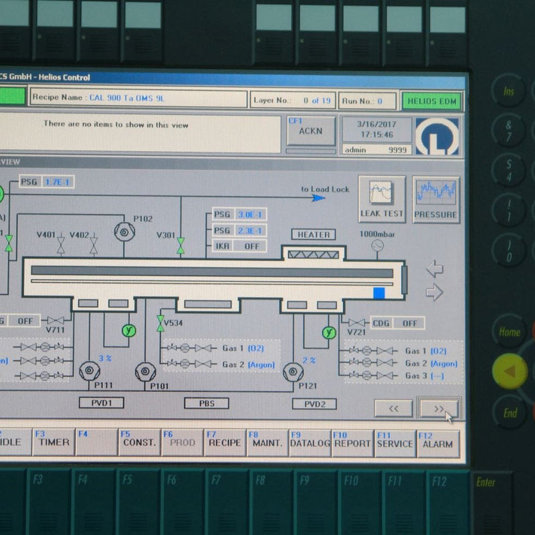Go to next page with >> button

point(439,409)
